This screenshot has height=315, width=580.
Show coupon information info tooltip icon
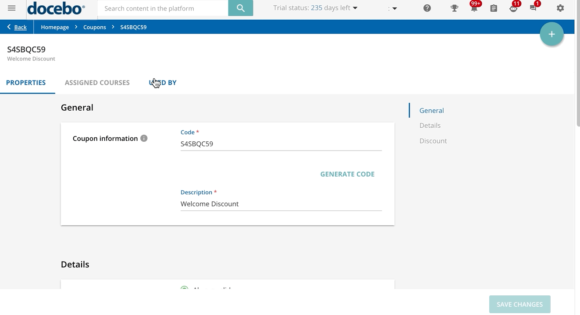[x=144, y=138]
